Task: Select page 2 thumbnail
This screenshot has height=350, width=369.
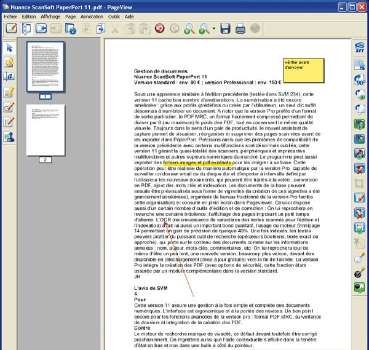Action: [45, 129]
